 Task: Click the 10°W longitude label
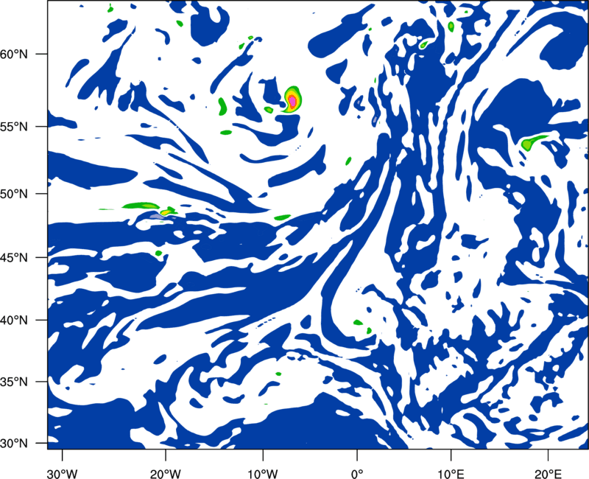tap(263, 474)
